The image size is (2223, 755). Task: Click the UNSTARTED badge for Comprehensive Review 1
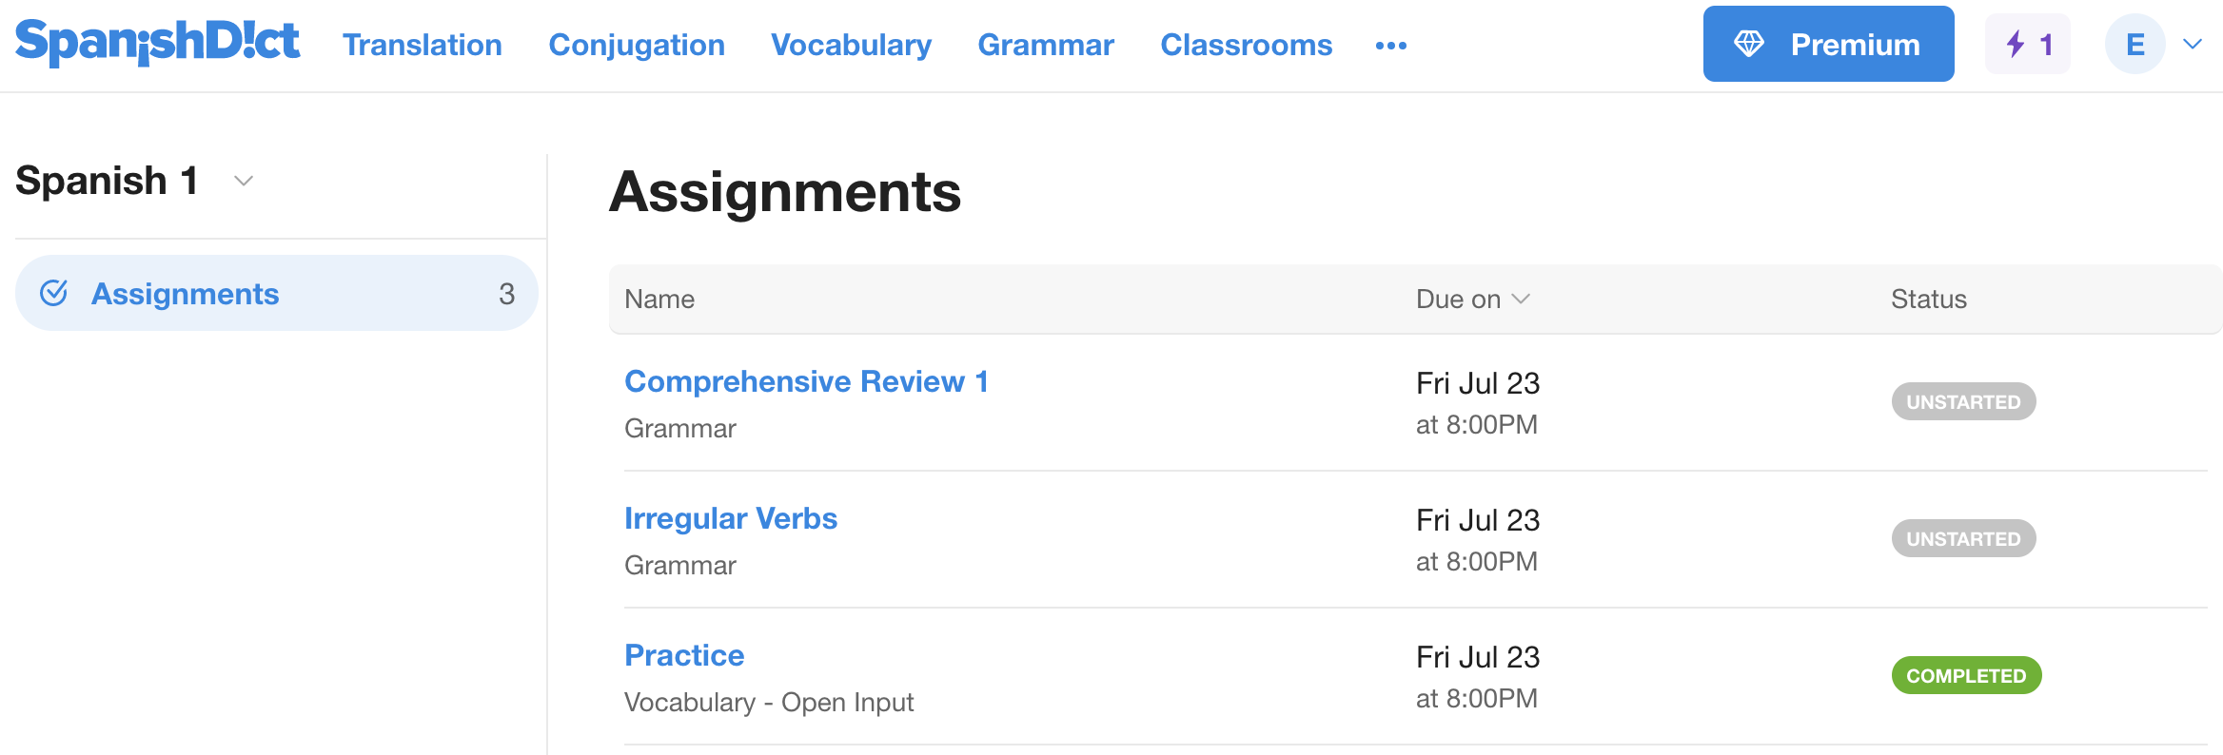[1962, 401]
